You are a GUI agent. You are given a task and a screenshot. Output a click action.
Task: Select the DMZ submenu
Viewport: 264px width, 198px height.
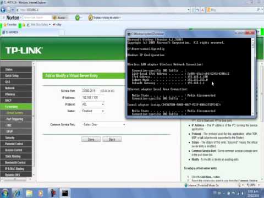(16, 125)
